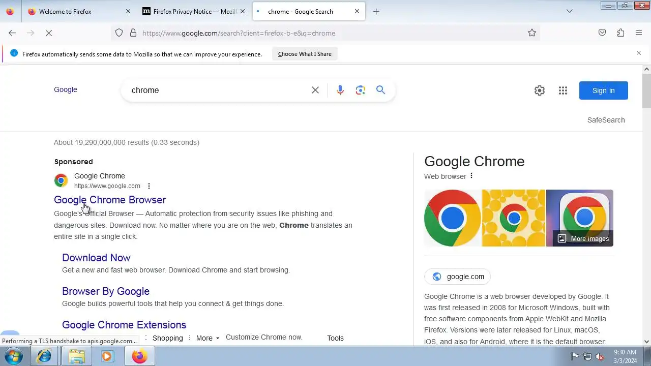Close the Firefox Privacy Notice tab
Viewport: 651px width, 366px height.
coord(243,11)
